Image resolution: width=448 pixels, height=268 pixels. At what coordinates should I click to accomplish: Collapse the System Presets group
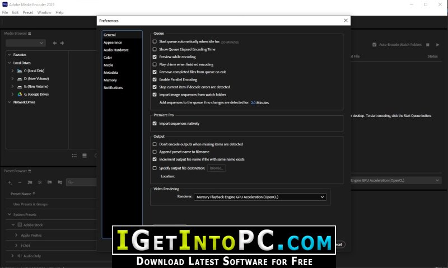click(9, 214)
